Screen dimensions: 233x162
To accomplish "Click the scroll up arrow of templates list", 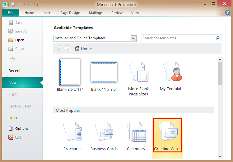I will pyautogui.click(x=220, y=59).
